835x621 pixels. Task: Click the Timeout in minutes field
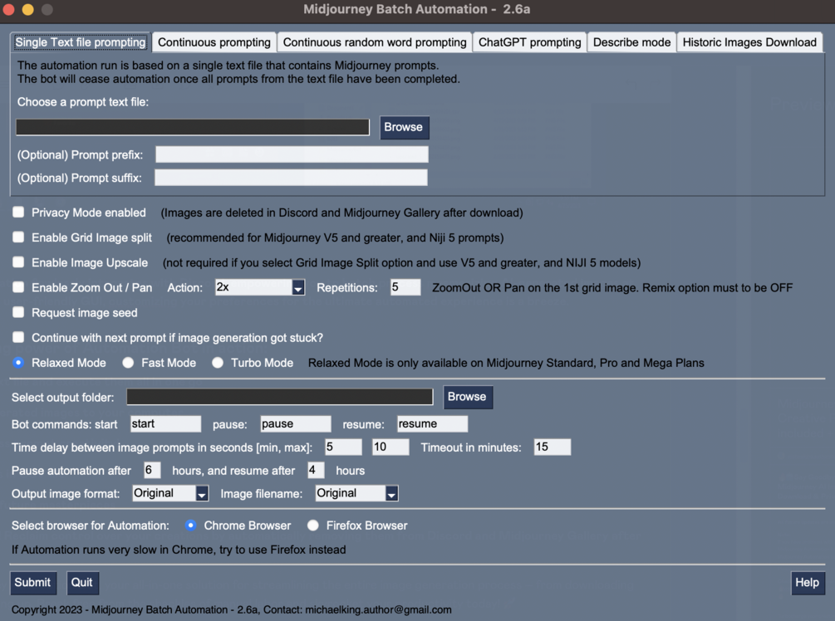(x=553, y=447)
